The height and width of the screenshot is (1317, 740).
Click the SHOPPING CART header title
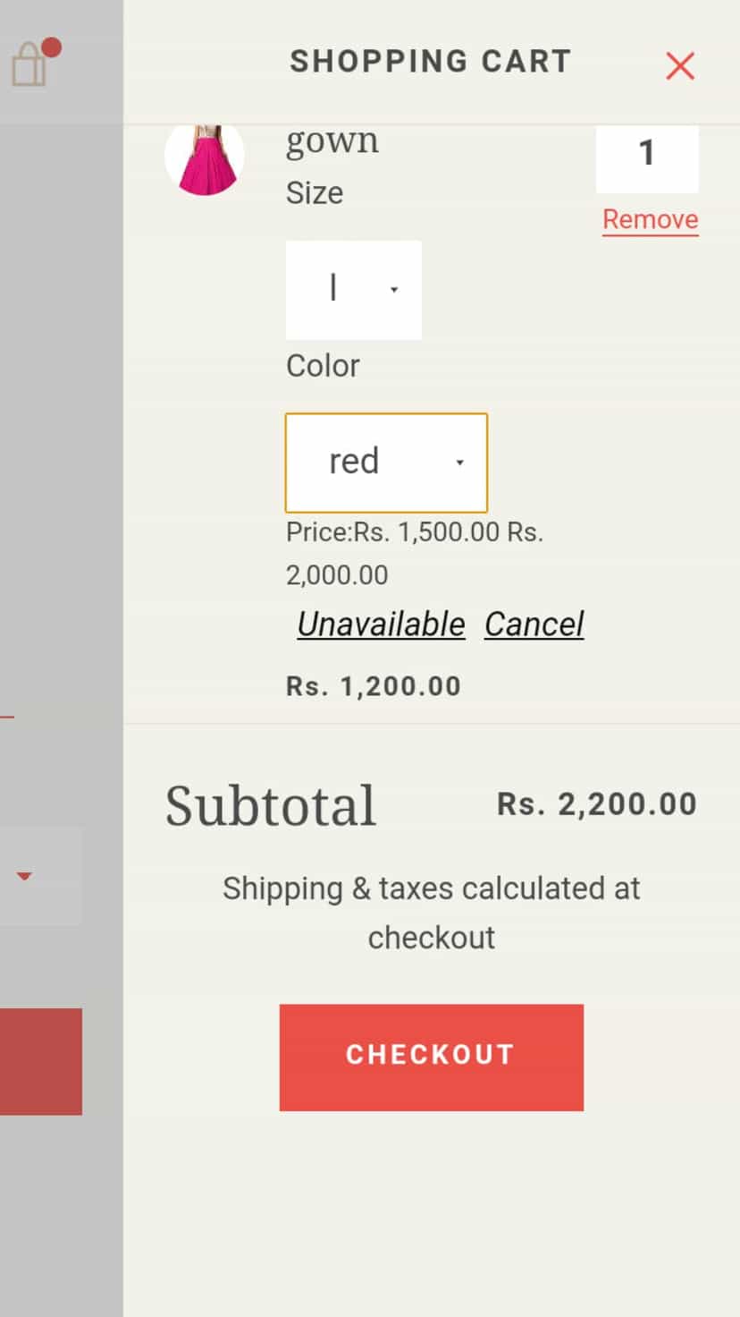[x=430, y=62]
